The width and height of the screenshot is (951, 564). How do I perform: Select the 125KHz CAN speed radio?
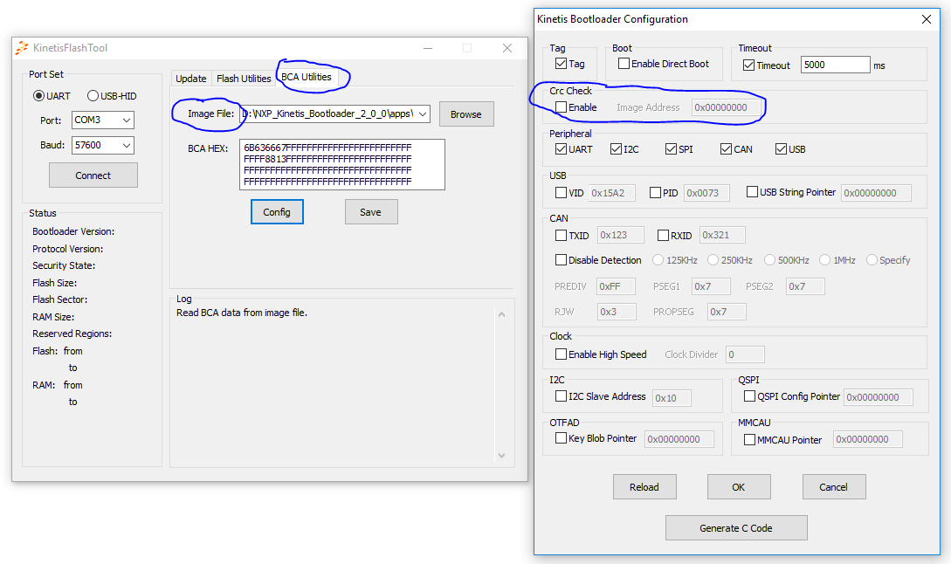[658, 260]
